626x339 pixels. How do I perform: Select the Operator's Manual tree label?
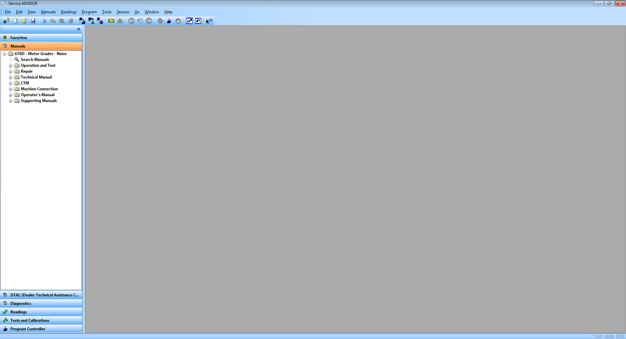click(38, 95)
